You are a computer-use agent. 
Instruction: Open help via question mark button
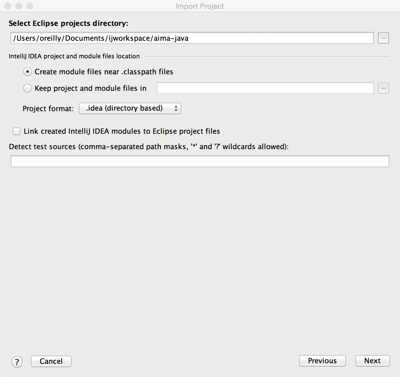[17, 362]
